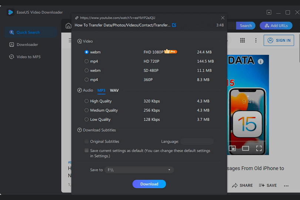This screenshot has width=300, height=200.
Task: Open the YouTube apps grid icon
Action: pyautogui.click(x=243, y=40)
